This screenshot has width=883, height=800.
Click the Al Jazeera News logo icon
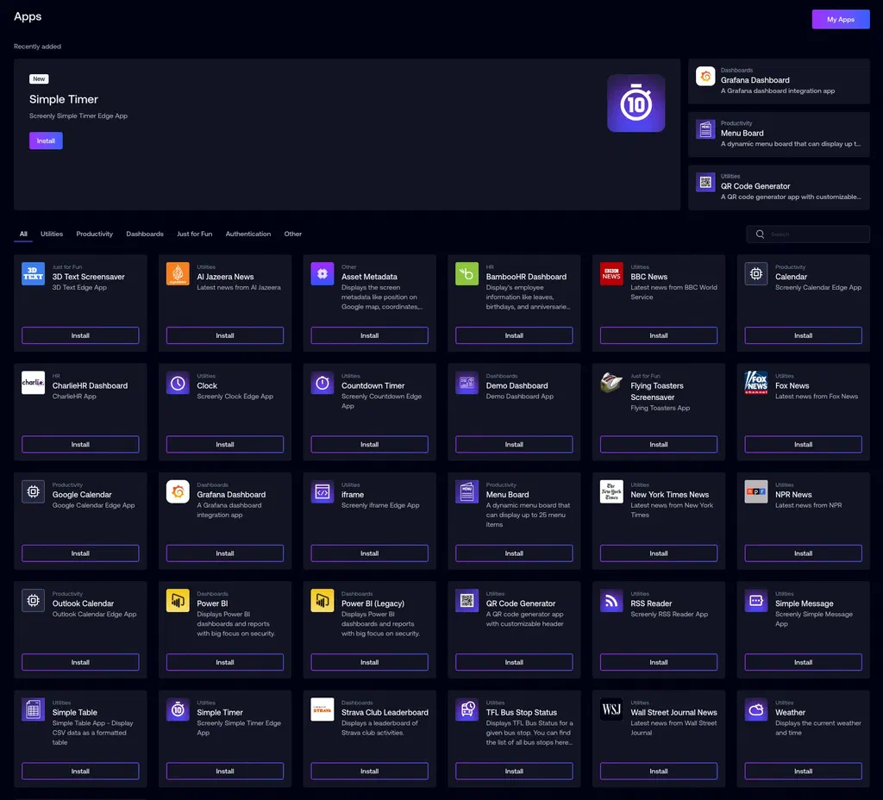(x=178, y=273)
